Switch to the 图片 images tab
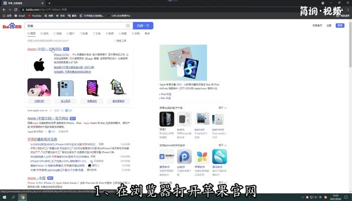 pyautogui.click(x=71, y=34)
